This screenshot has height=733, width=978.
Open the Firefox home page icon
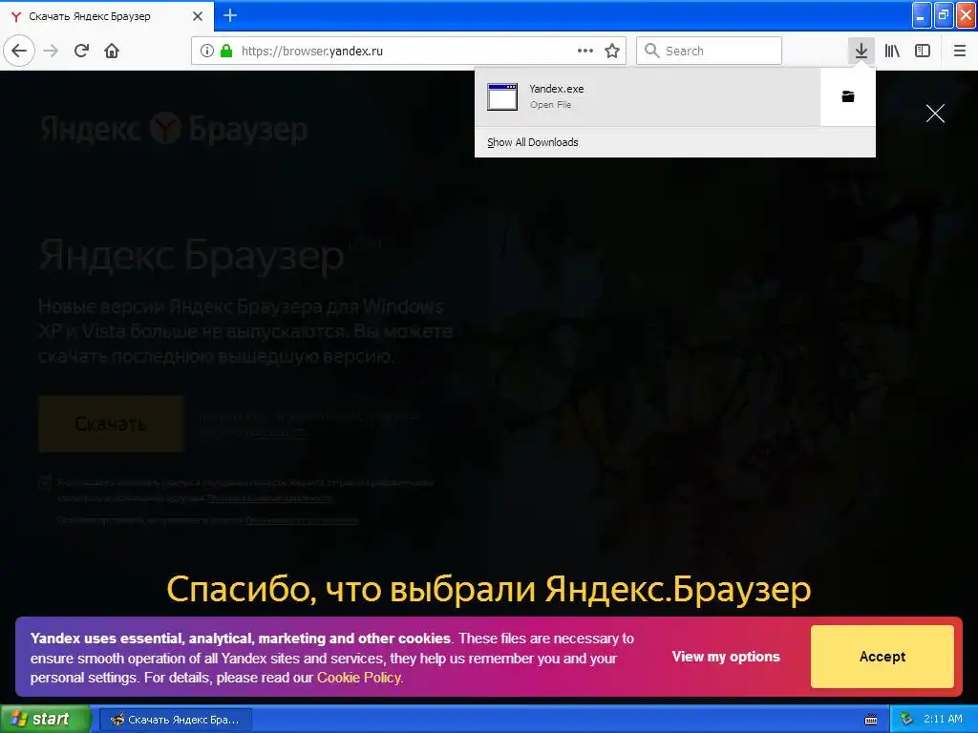point(112,51)
